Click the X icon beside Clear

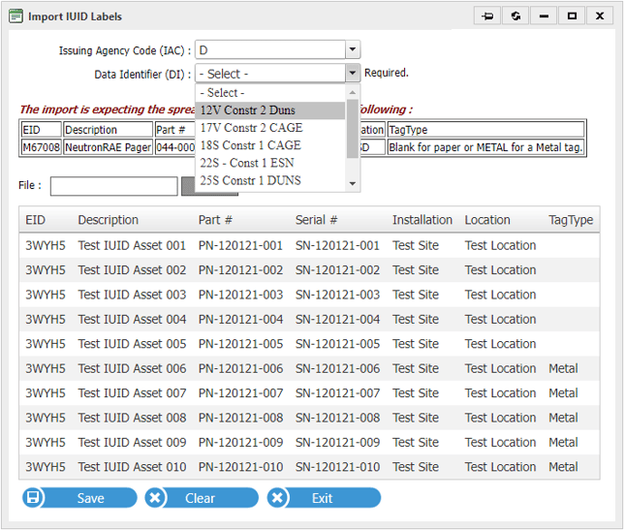(x=155, y=497)
